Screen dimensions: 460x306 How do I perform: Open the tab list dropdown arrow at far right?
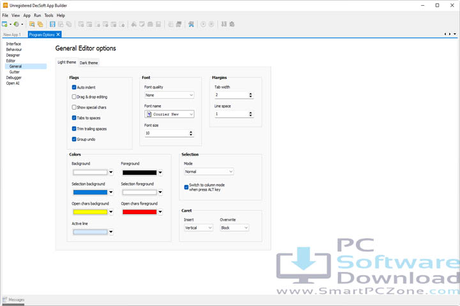click(455, 34)
